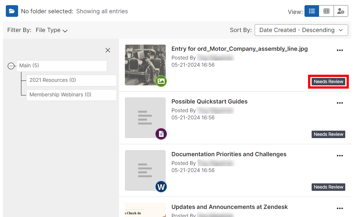Viewport: 354px width, 217px height.
Task: Click the Word file type badge
Action: pos(161,187)
